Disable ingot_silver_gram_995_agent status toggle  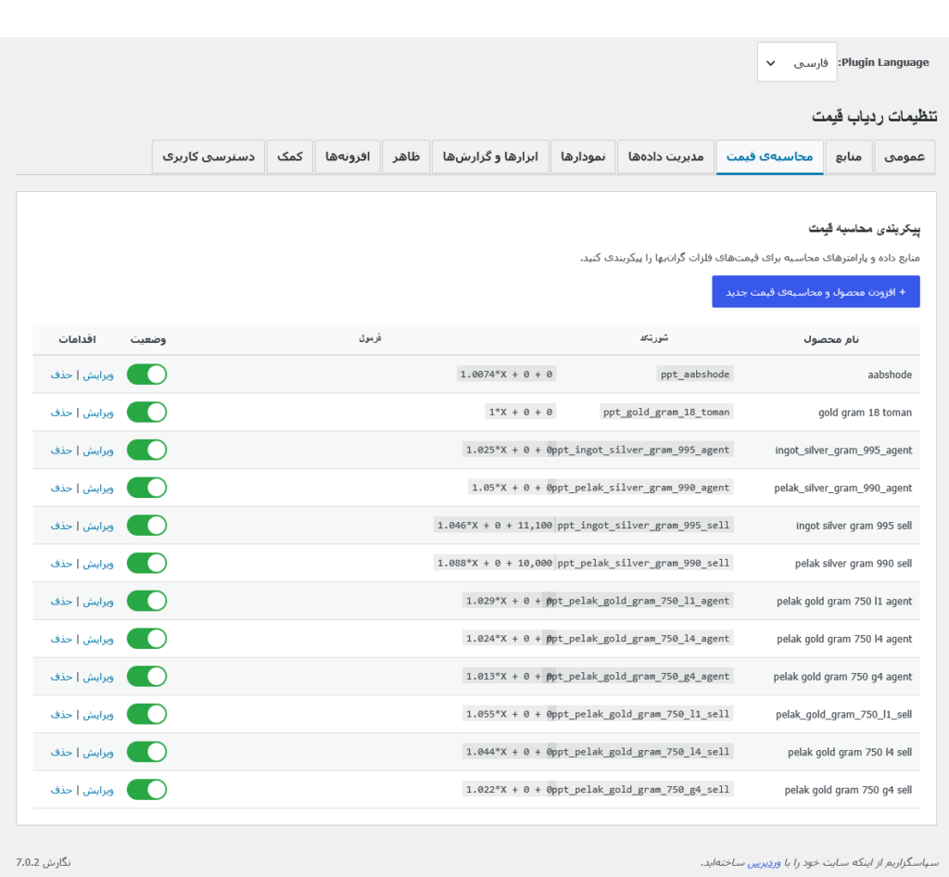pos(146,450)
